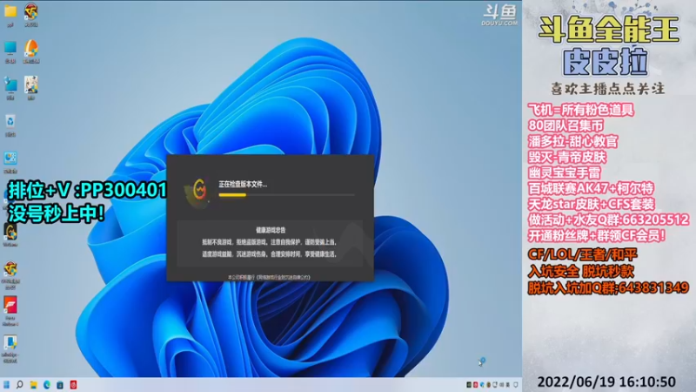
Task: Click the '正在检查版本文件...' status text
Action: pos(243,185)
